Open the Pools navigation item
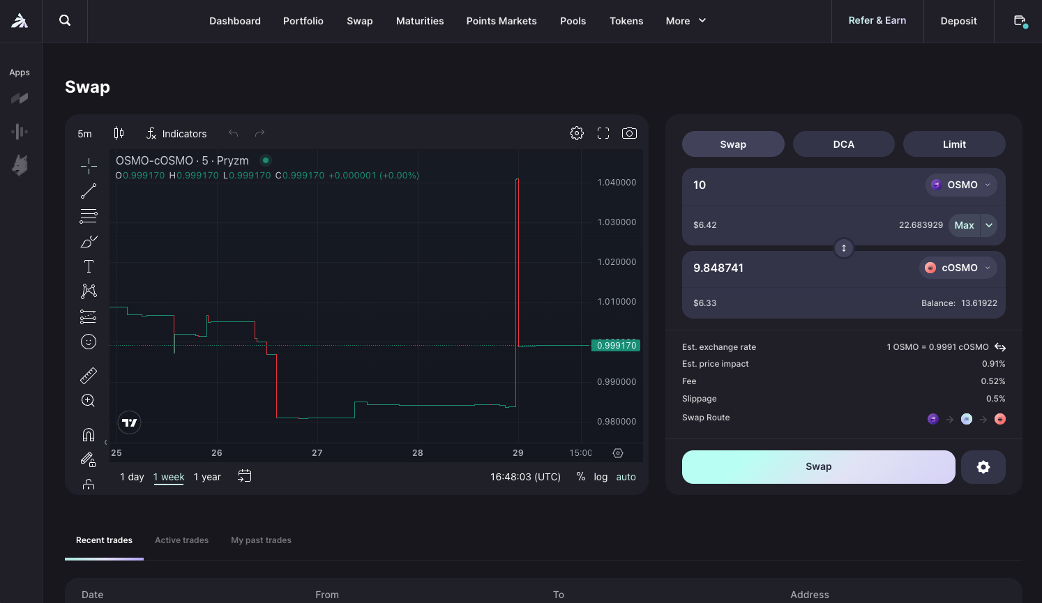The width and height of the screenshot is (1042, 603). point(573,21)
